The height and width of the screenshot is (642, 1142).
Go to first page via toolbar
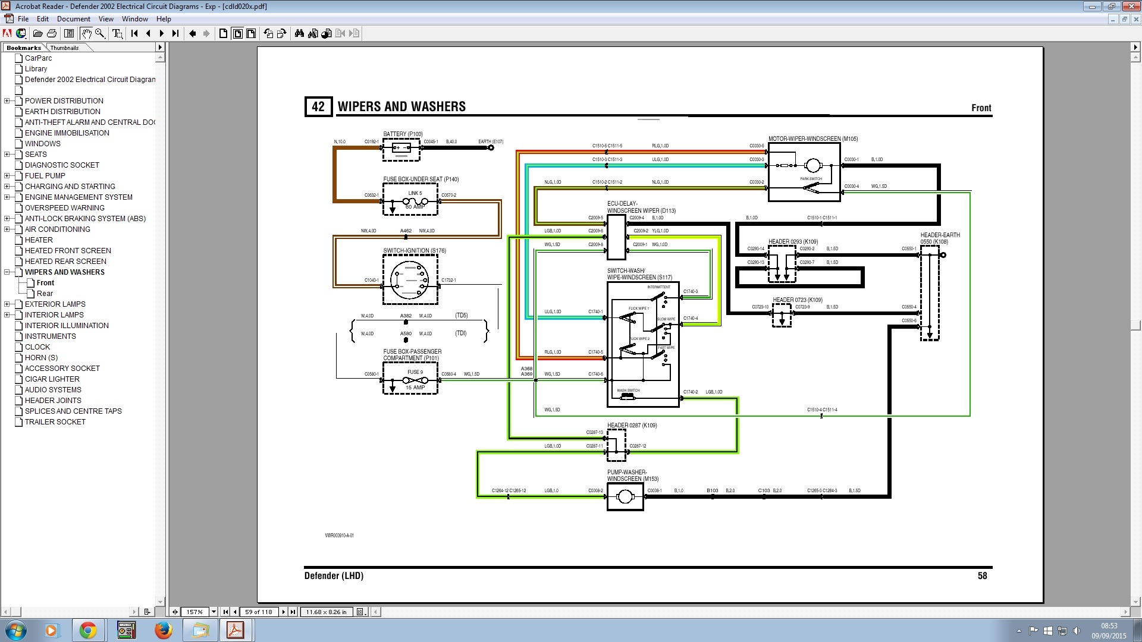(x=134, y=34)
